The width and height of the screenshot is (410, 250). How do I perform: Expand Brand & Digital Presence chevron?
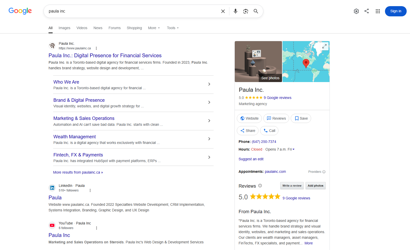[209, 102]
